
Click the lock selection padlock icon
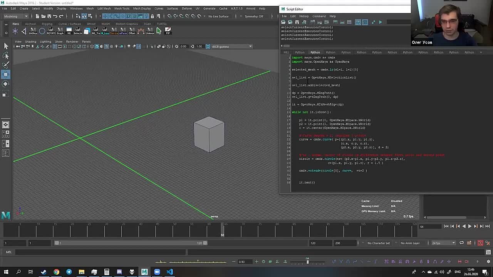[152, 16]
